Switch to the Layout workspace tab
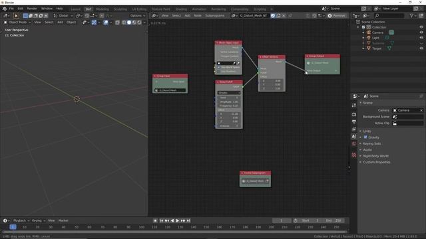426x239 pixels. [x=75, y=9]
